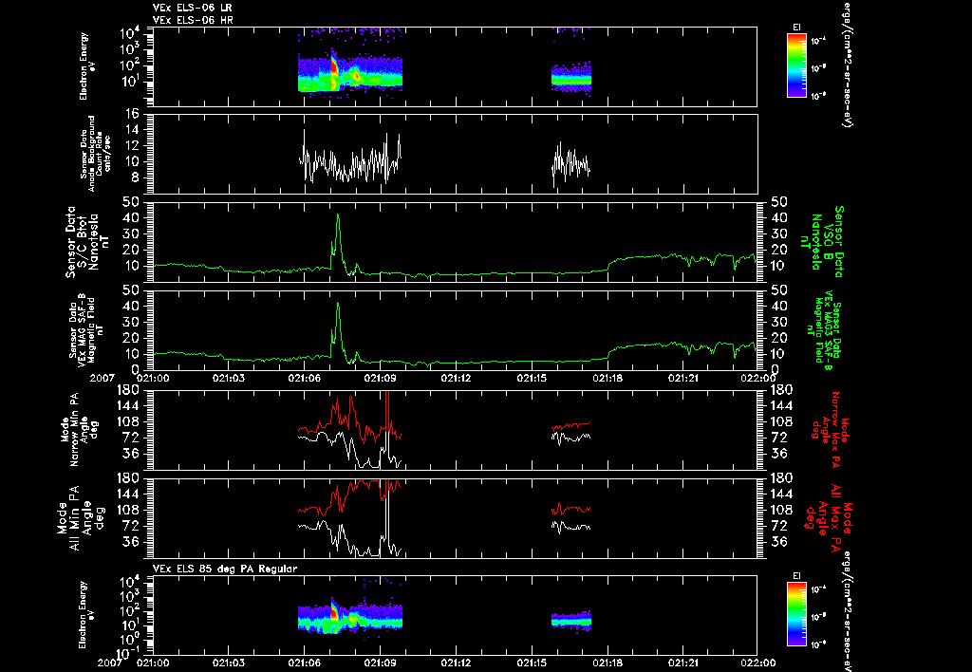Viewport: 972px width, 672px height.
Task: Click the 'Narrow Min PA Angle' axis label
Action: [80, 428]
